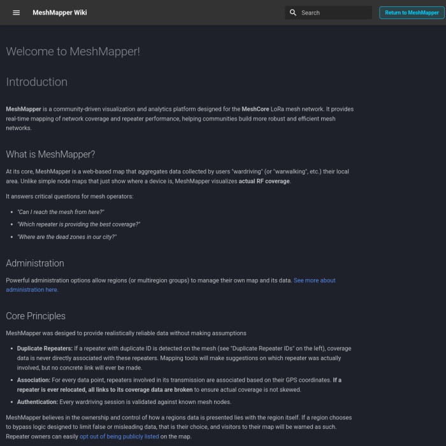Click the 'Can I reach the mesh from here?' bullet

(x=61, y=212)
